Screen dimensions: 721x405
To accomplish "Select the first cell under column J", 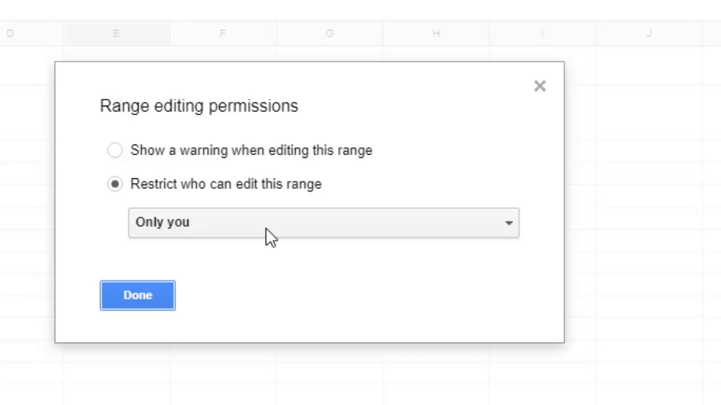I will (x=649, y=65).
